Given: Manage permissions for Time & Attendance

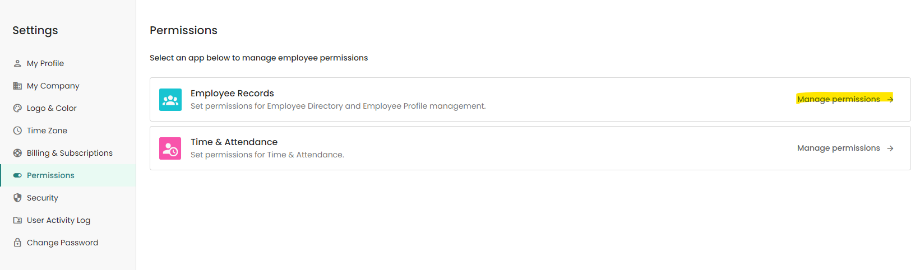Looking at the screenshot, I should pos(838,148).
